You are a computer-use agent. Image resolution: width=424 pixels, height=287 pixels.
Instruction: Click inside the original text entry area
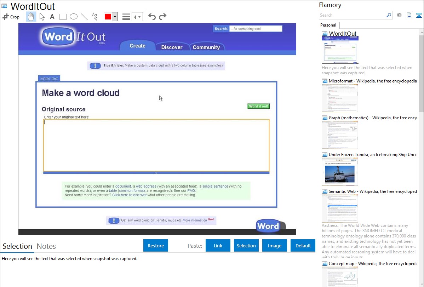156,145
